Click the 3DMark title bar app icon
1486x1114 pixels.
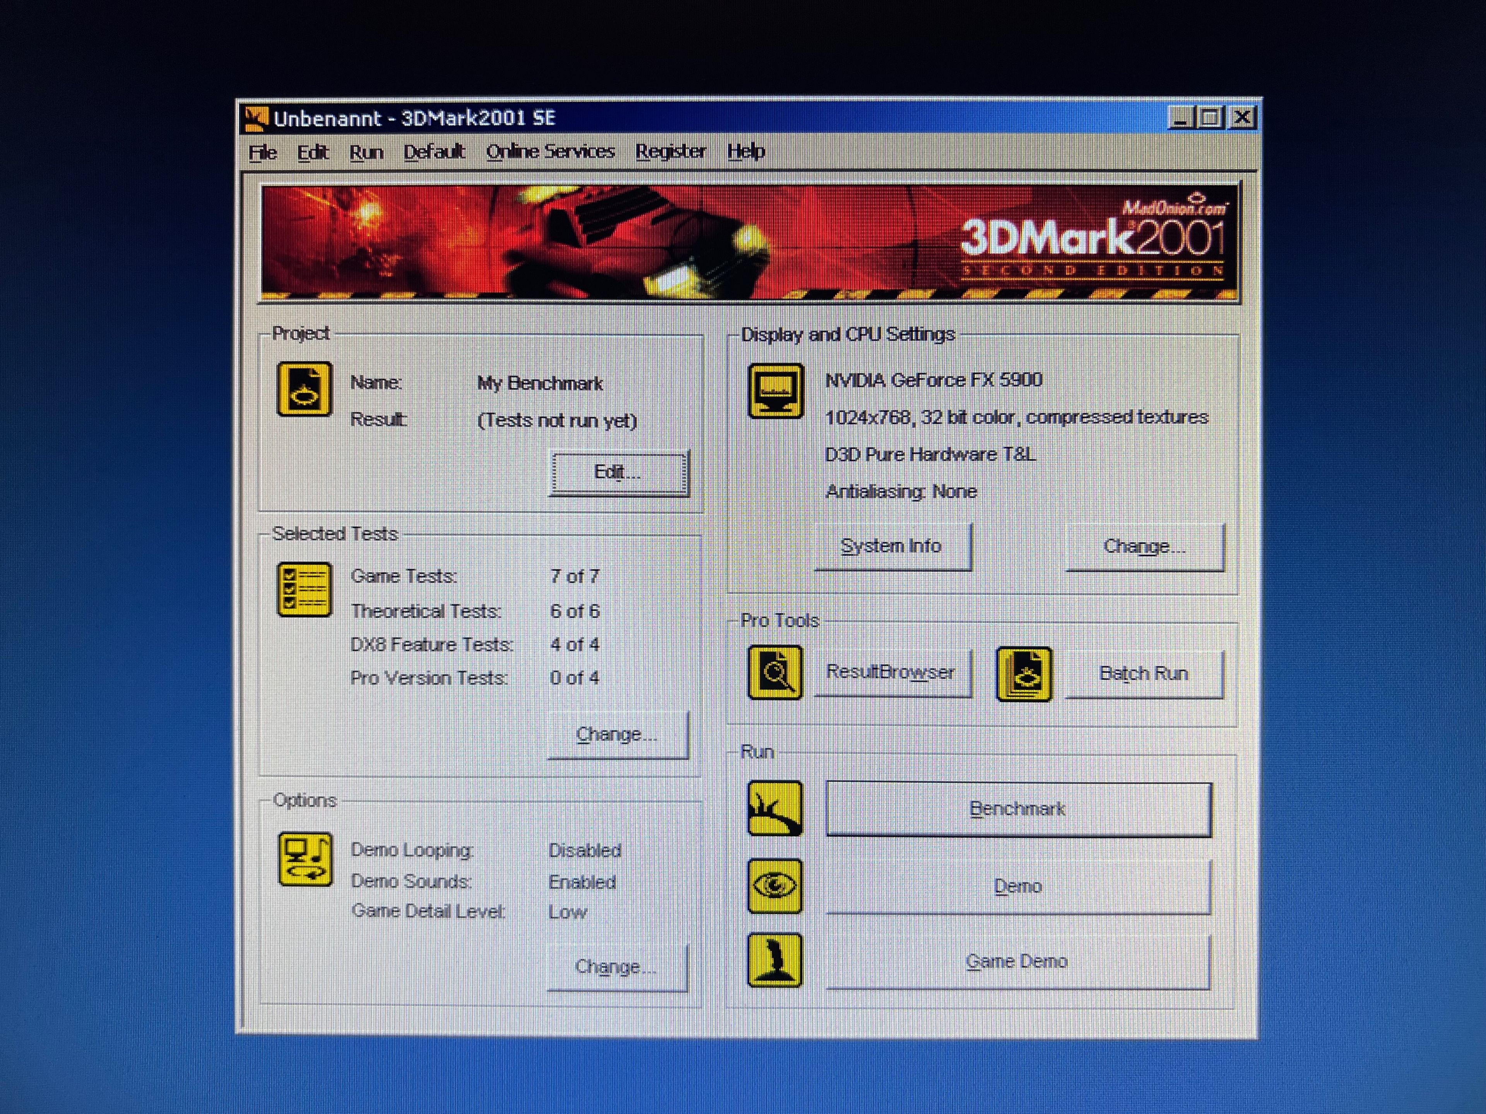coord(256,118)
